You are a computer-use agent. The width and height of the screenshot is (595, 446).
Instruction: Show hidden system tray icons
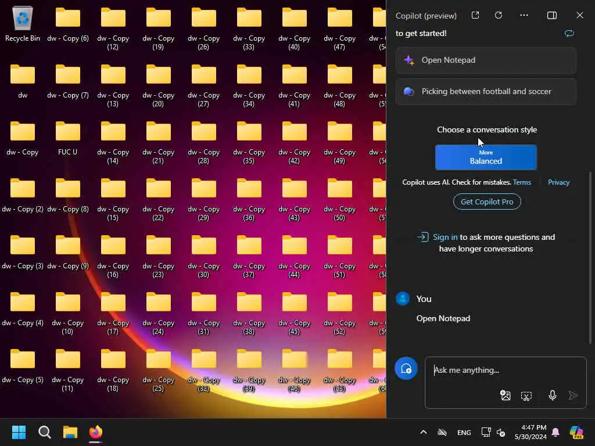tap(424, 432)
